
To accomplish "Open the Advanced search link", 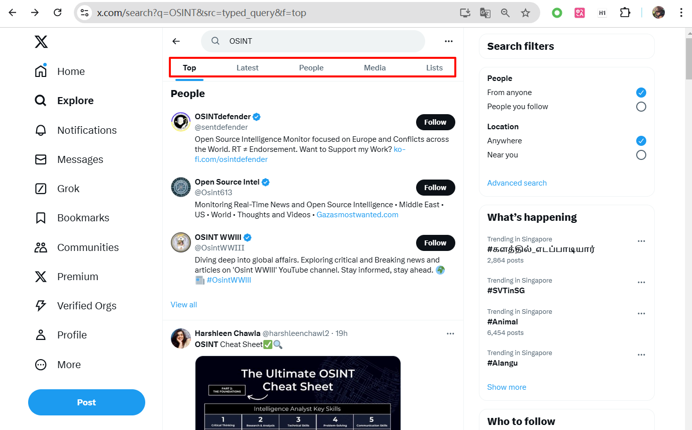I will [517, 183].
